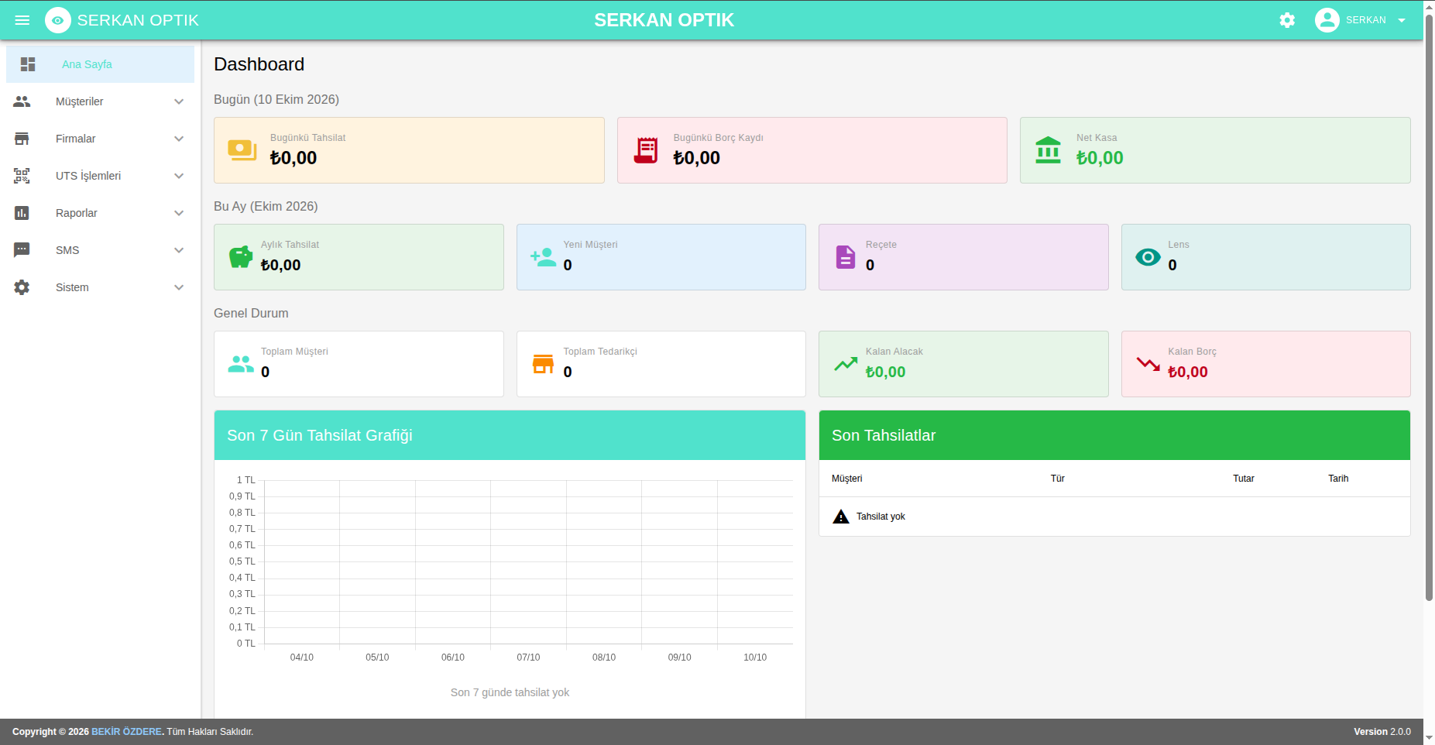Expand Sistem chevron in sidebar
Viewport: 1435px width, 745px height.
(x=179, y=287)
